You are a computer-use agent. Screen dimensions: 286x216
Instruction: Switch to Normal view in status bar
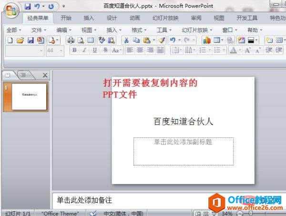pos(198,214)
